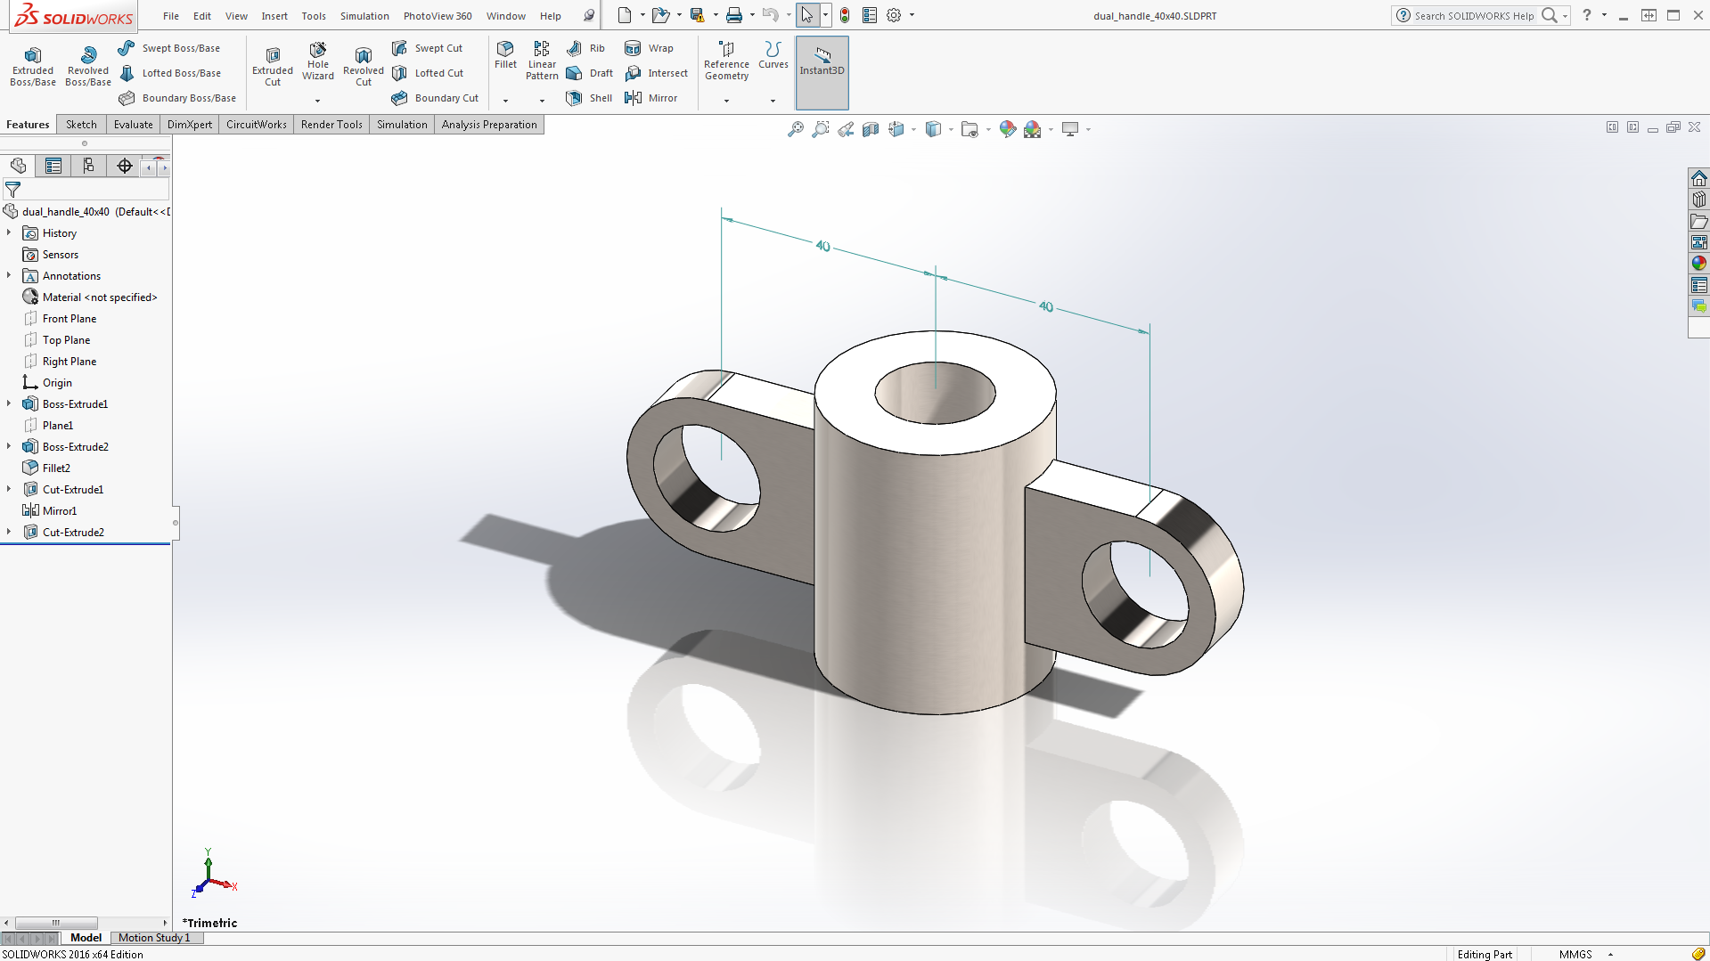Image resolution: width=1710 pixels, height=961 pixels.
Task: Click the Search SOLIDWORKS Help field
Action: click(x=1473, y=16)
